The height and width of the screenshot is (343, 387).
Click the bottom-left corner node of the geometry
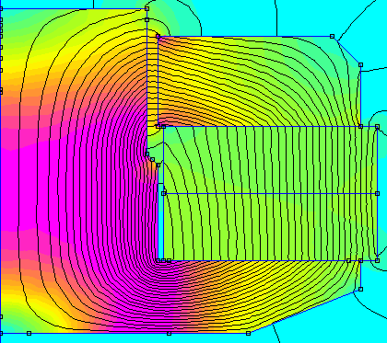[x=1, y=333]
